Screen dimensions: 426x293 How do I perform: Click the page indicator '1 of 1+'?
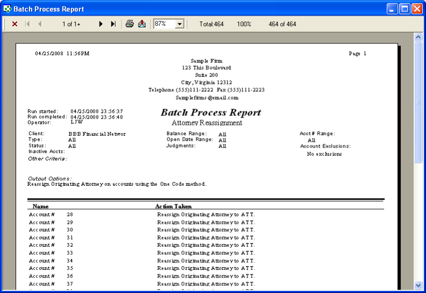(x=72, y=24)
